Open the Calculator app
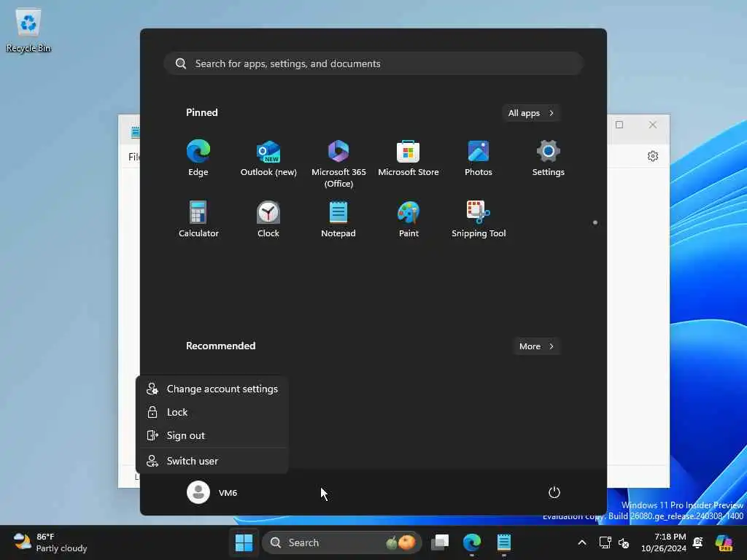This screenshot has width=747, height=560. pos(198,219)
